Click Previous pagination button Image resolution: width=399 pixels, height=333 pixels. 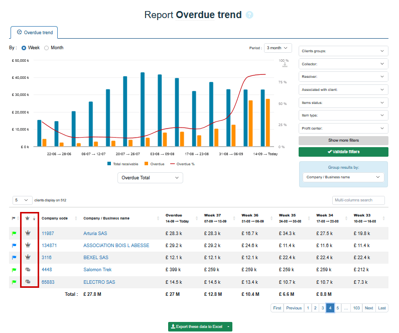click(x=294, y=308)
